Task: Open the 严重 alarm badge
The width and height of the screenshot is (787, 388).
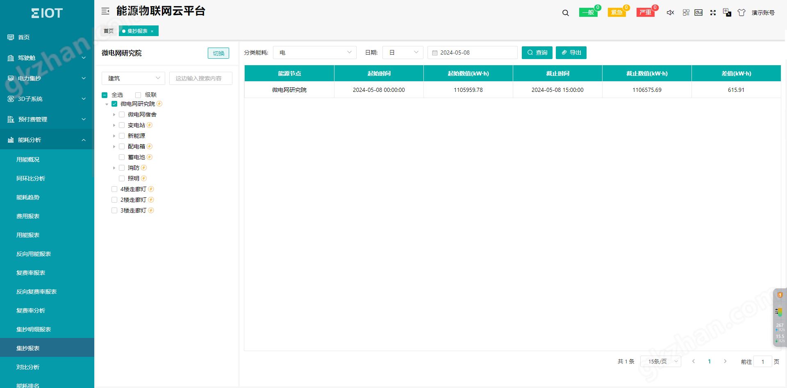Action: coord(646,12)
